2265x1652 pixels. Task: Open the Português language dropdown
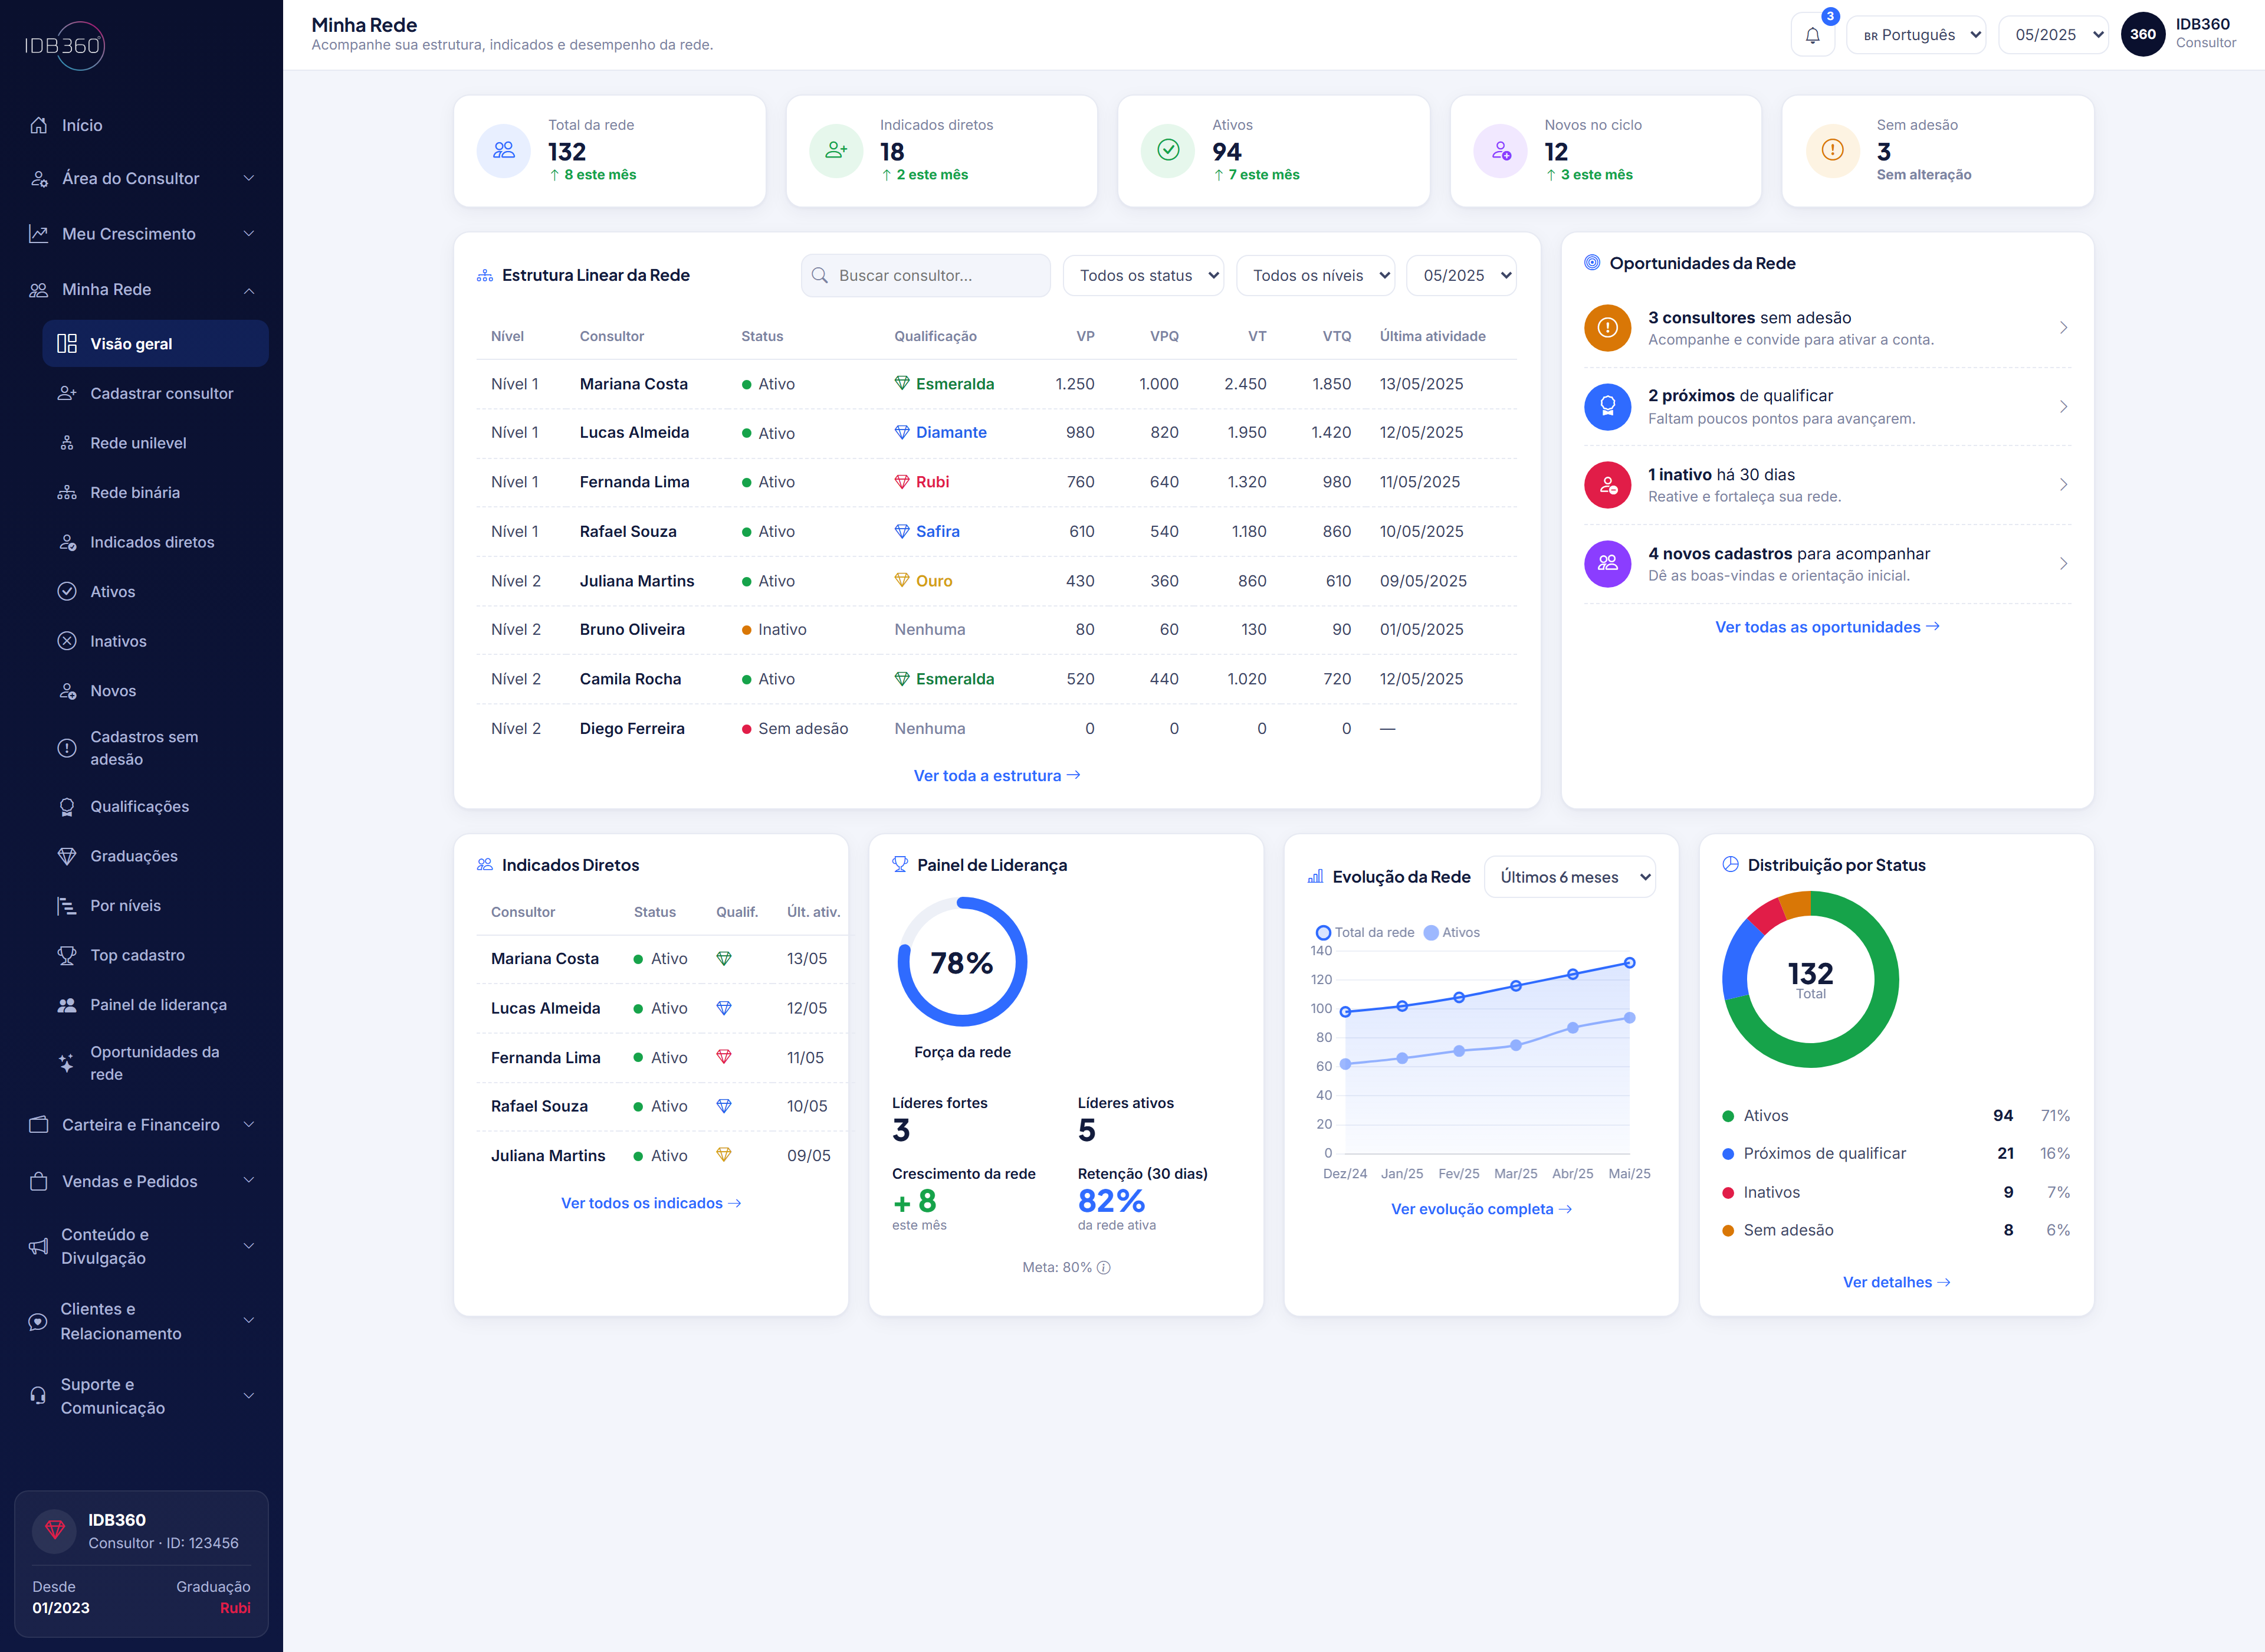click(x=1915, y=35)
